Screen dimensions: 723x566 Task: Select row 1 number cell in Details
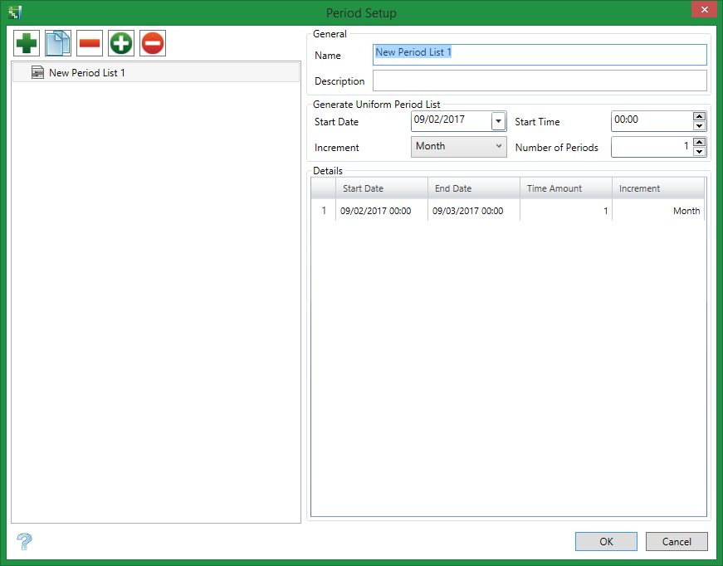(x=324, y=210)
